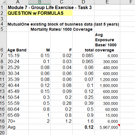Click 'Mortality Rates/ 1000 Coverage' heading cell

click(x=62, y=29)
